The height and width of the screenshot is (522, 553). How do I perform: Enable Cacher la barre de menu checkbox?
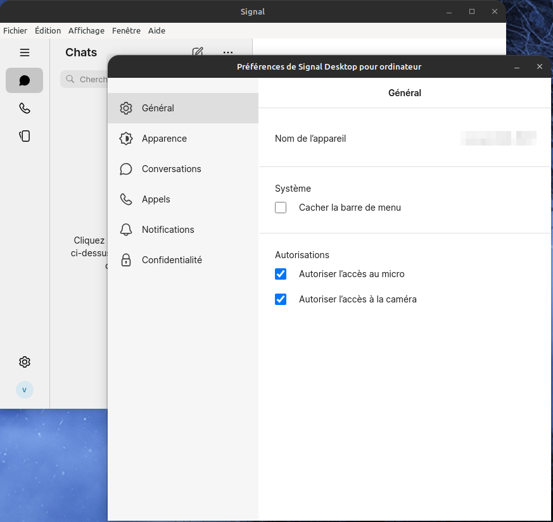click(281, 208)
